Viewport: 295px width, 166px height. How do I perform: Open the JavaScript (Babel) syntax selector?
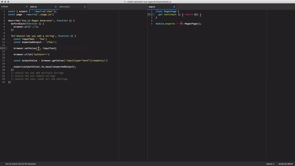[286, 164]
